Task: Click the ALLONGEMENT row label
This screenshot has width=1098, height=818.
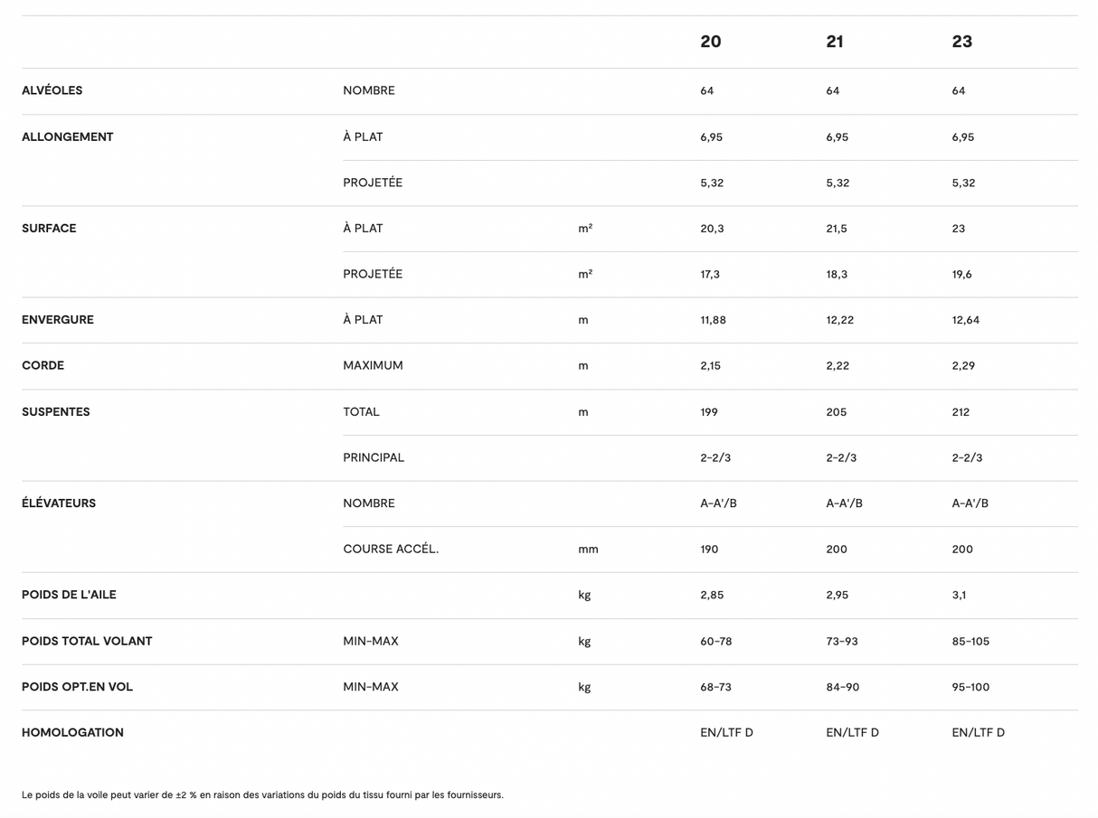Action: click(68, 137)
